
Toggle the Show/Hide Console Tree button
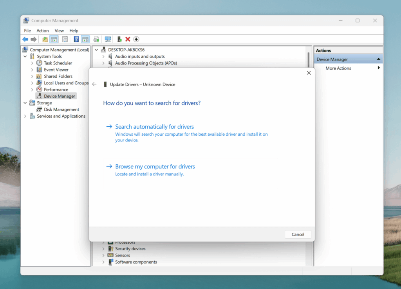pos(54,39)
